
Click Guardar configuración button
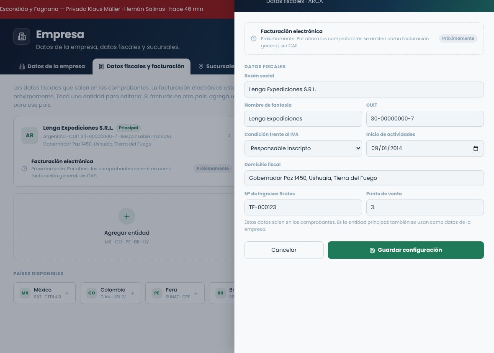pos(406,250)
